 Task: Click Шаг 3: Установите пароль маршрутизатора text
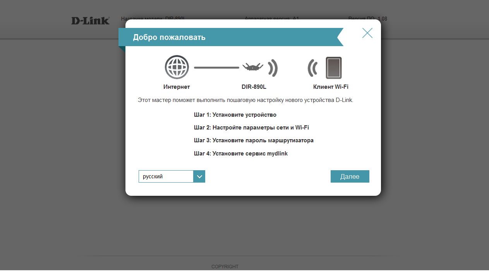point(254,140)
